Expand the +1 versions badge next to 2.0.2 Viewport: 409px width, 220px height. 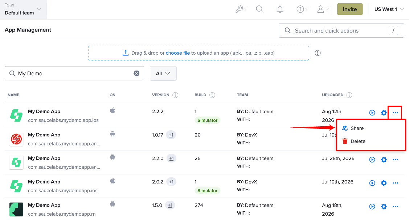[171, 182]
